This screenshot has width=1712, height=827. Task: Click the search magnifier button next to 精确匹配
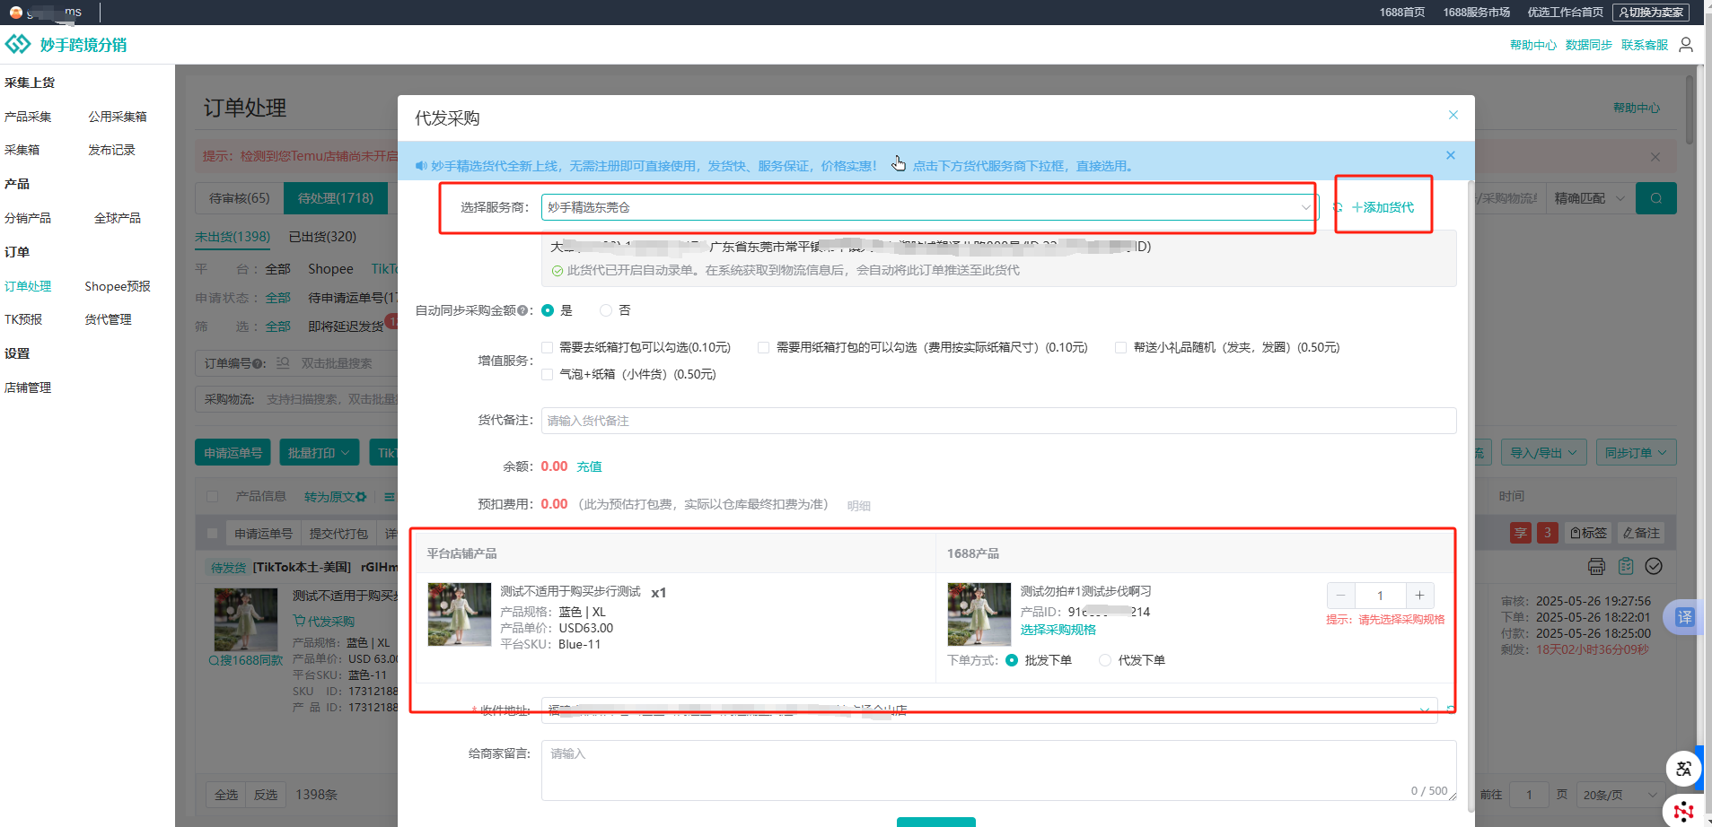(1656, 198)
